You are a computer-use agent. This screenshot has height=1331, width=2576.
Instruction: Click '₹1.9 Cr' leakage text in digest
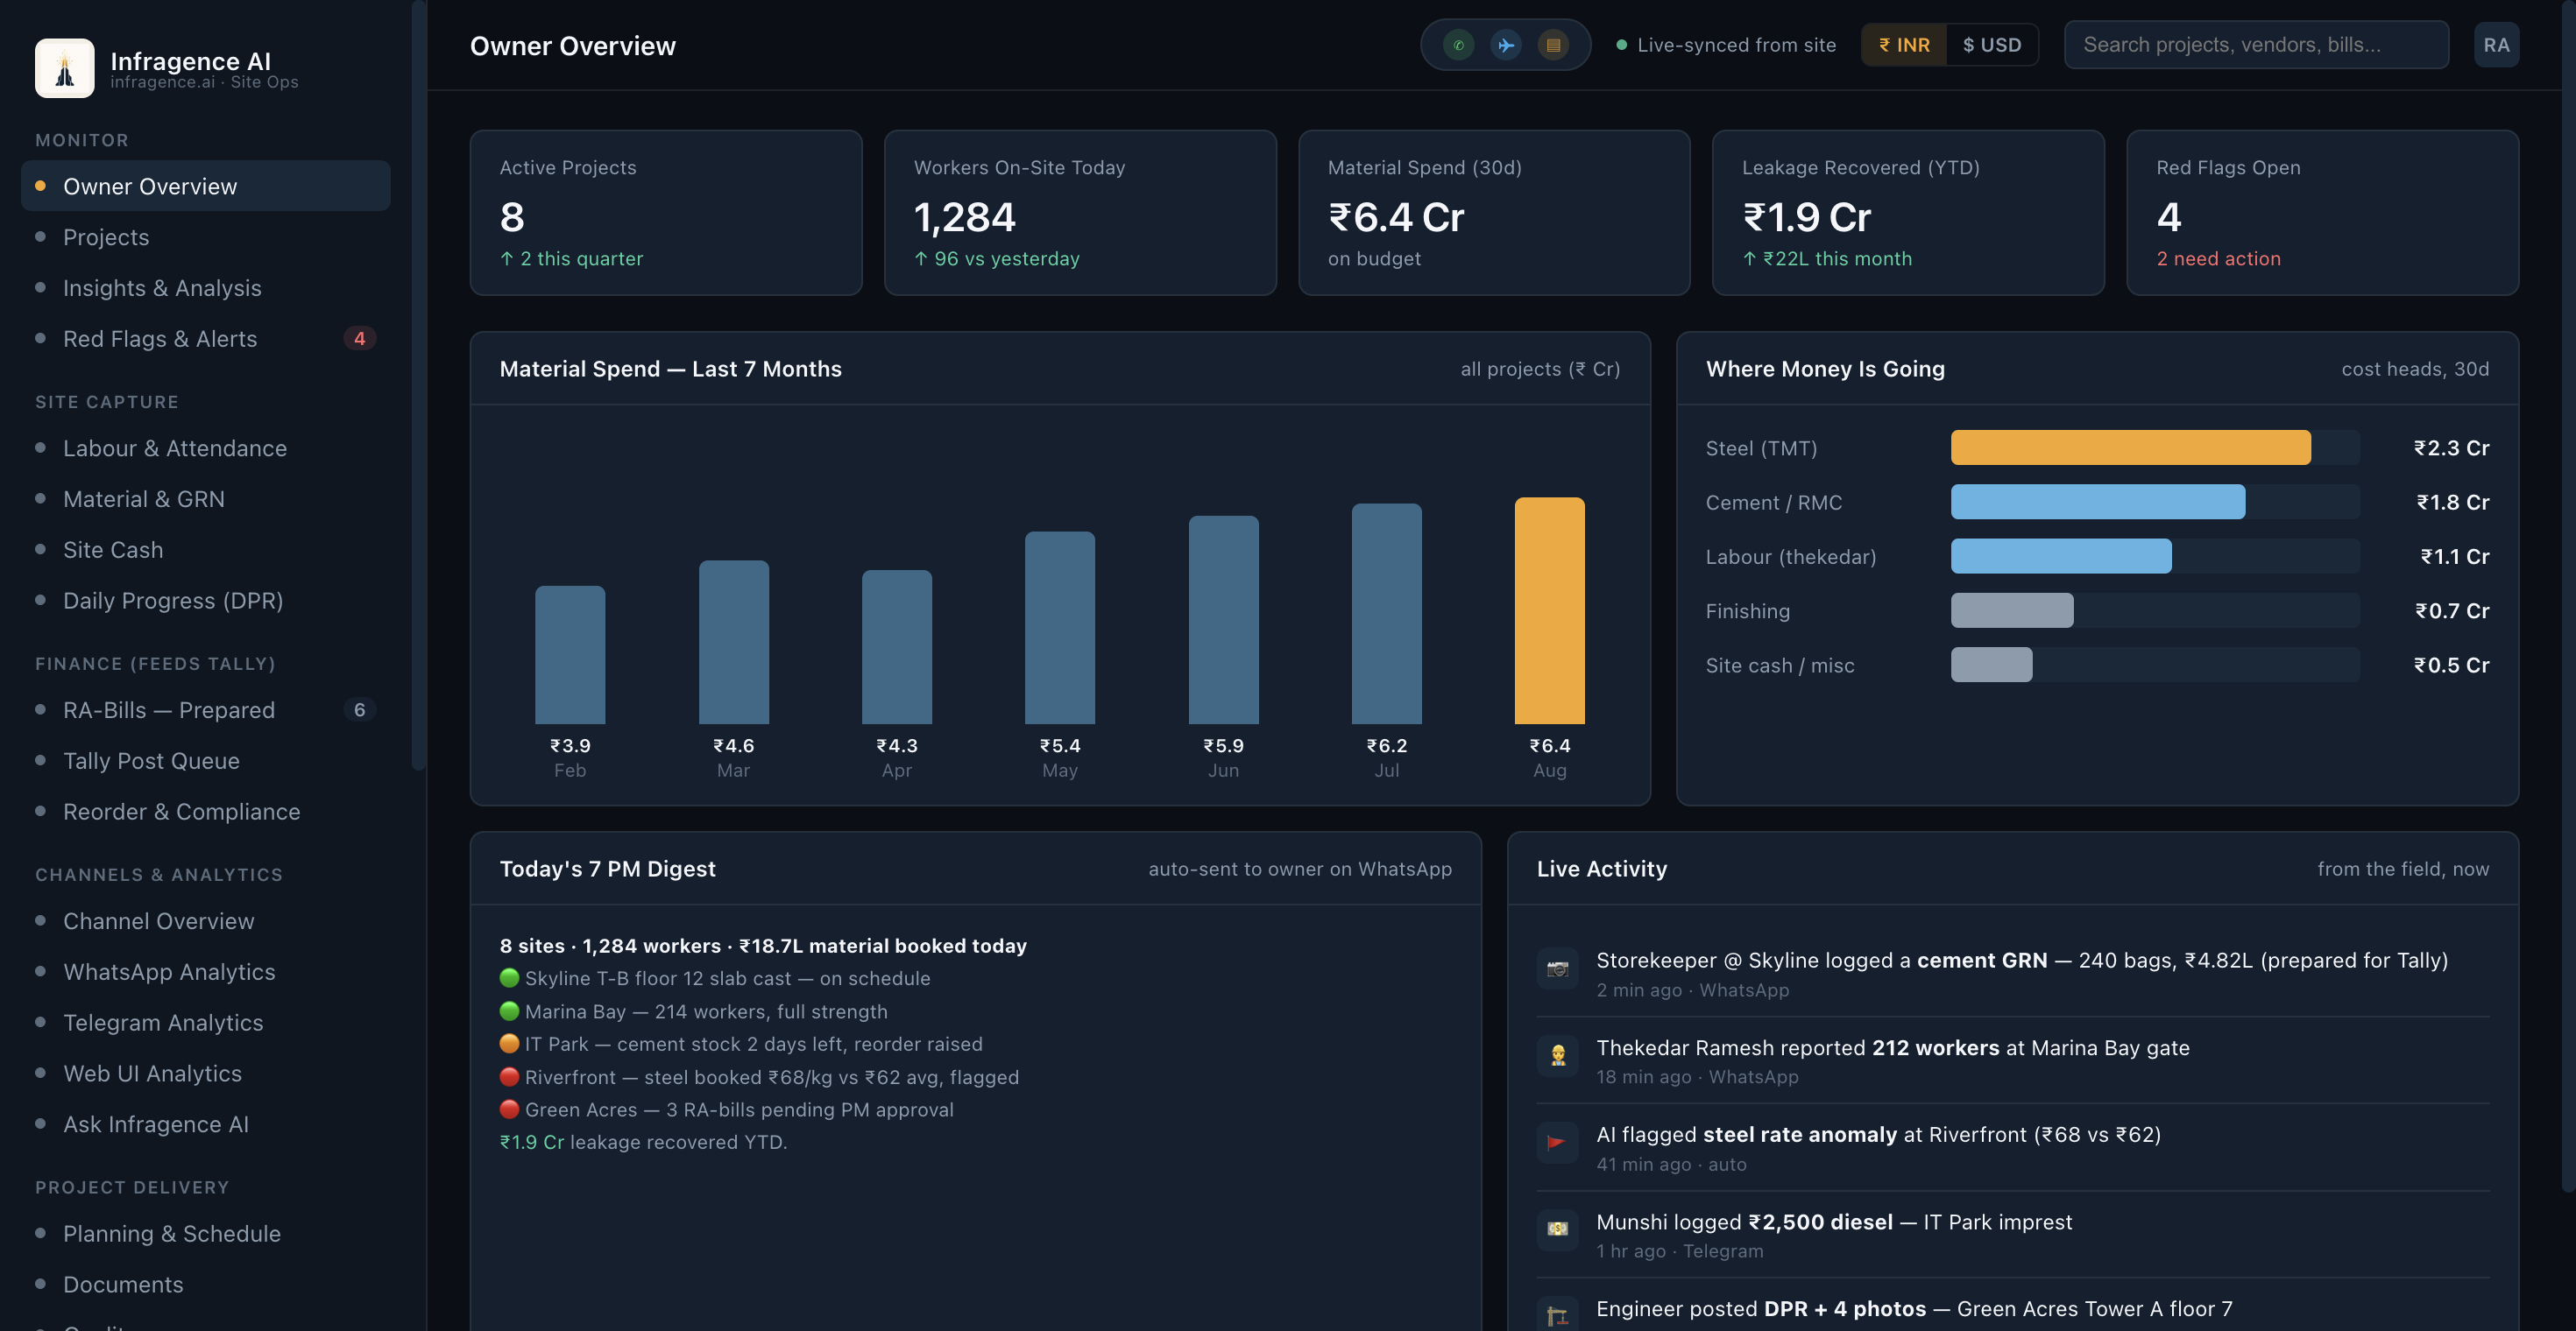point(531,1142)
